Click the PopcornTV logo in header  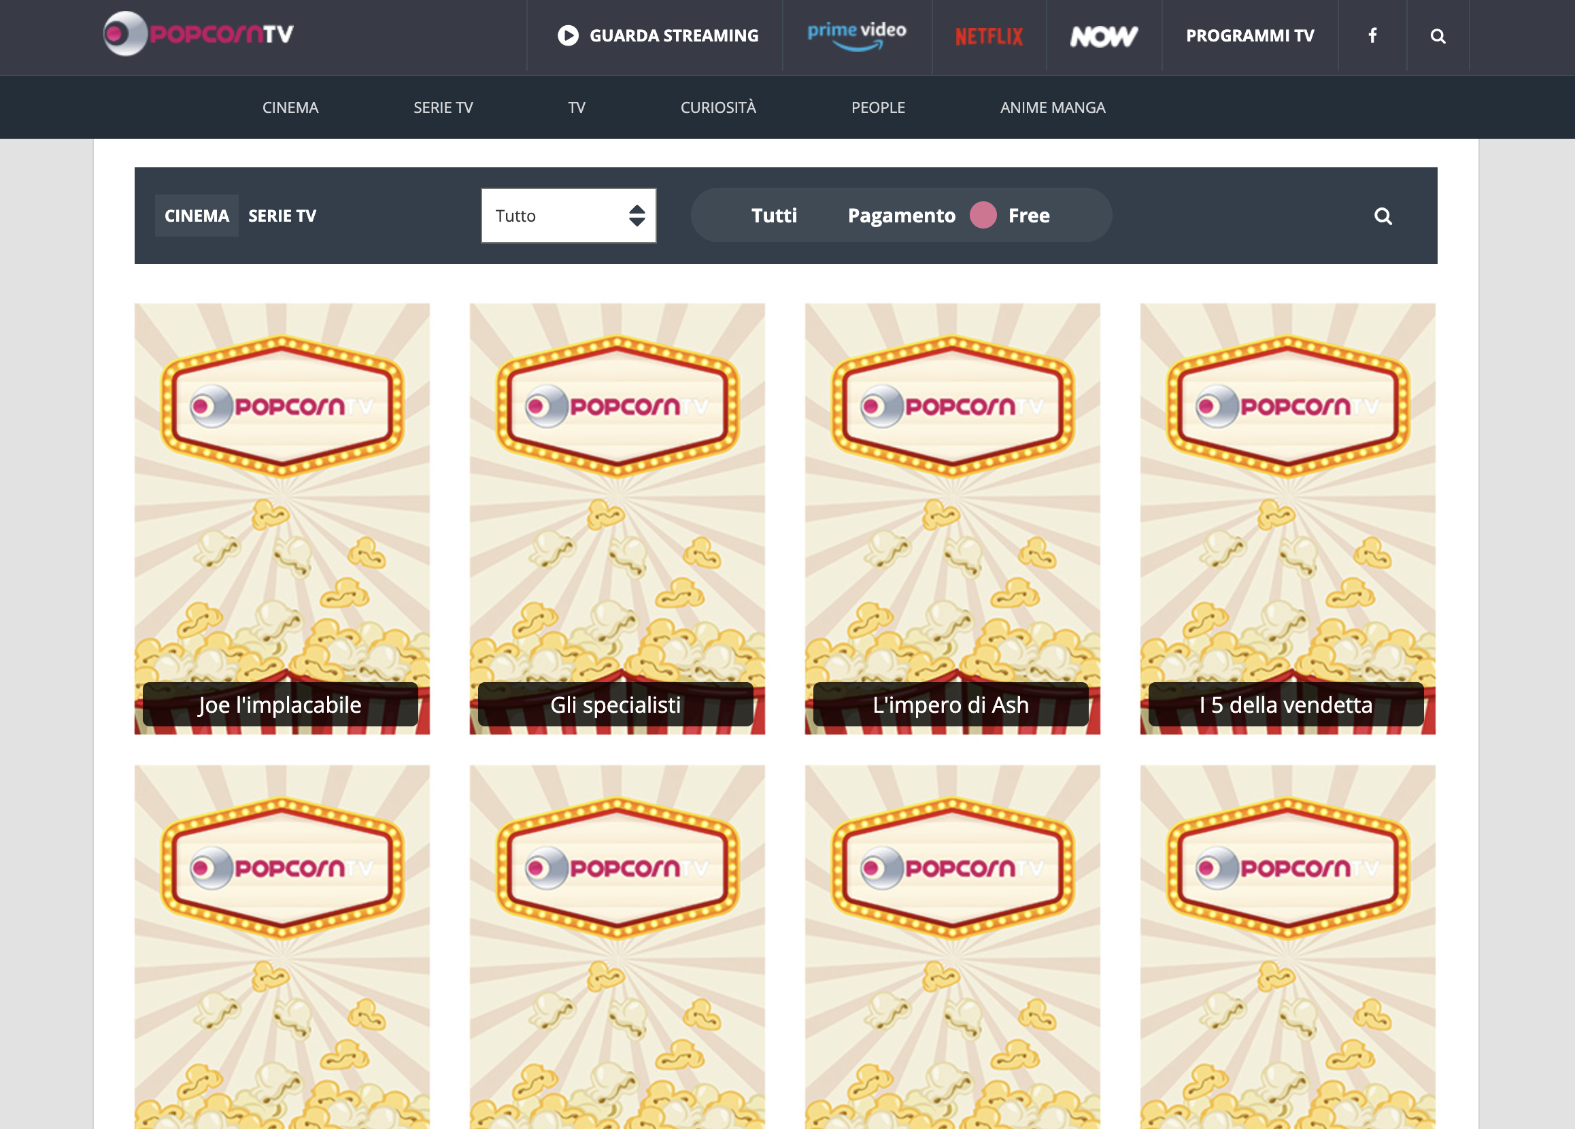(199, 33)
